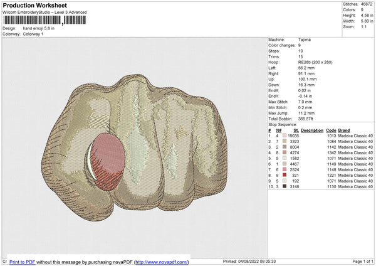Click the EndY value -0.14 in
Screen dimensions: 376x266
305,96
